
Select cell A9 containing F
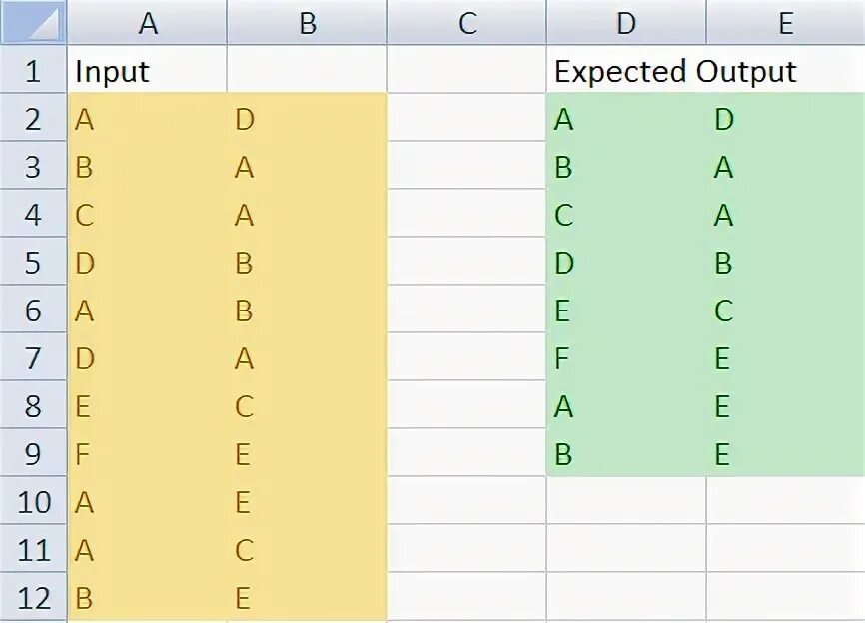(x=147, y=453)
